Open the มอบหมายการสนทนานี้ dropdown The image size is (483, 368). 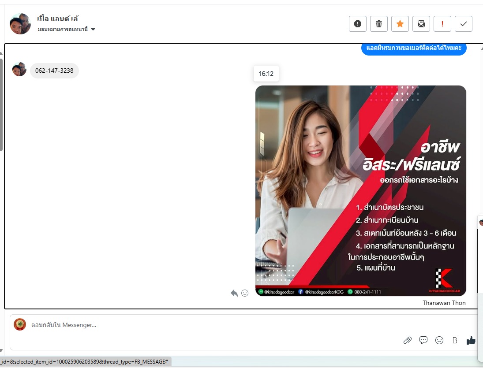pos(67,29)
